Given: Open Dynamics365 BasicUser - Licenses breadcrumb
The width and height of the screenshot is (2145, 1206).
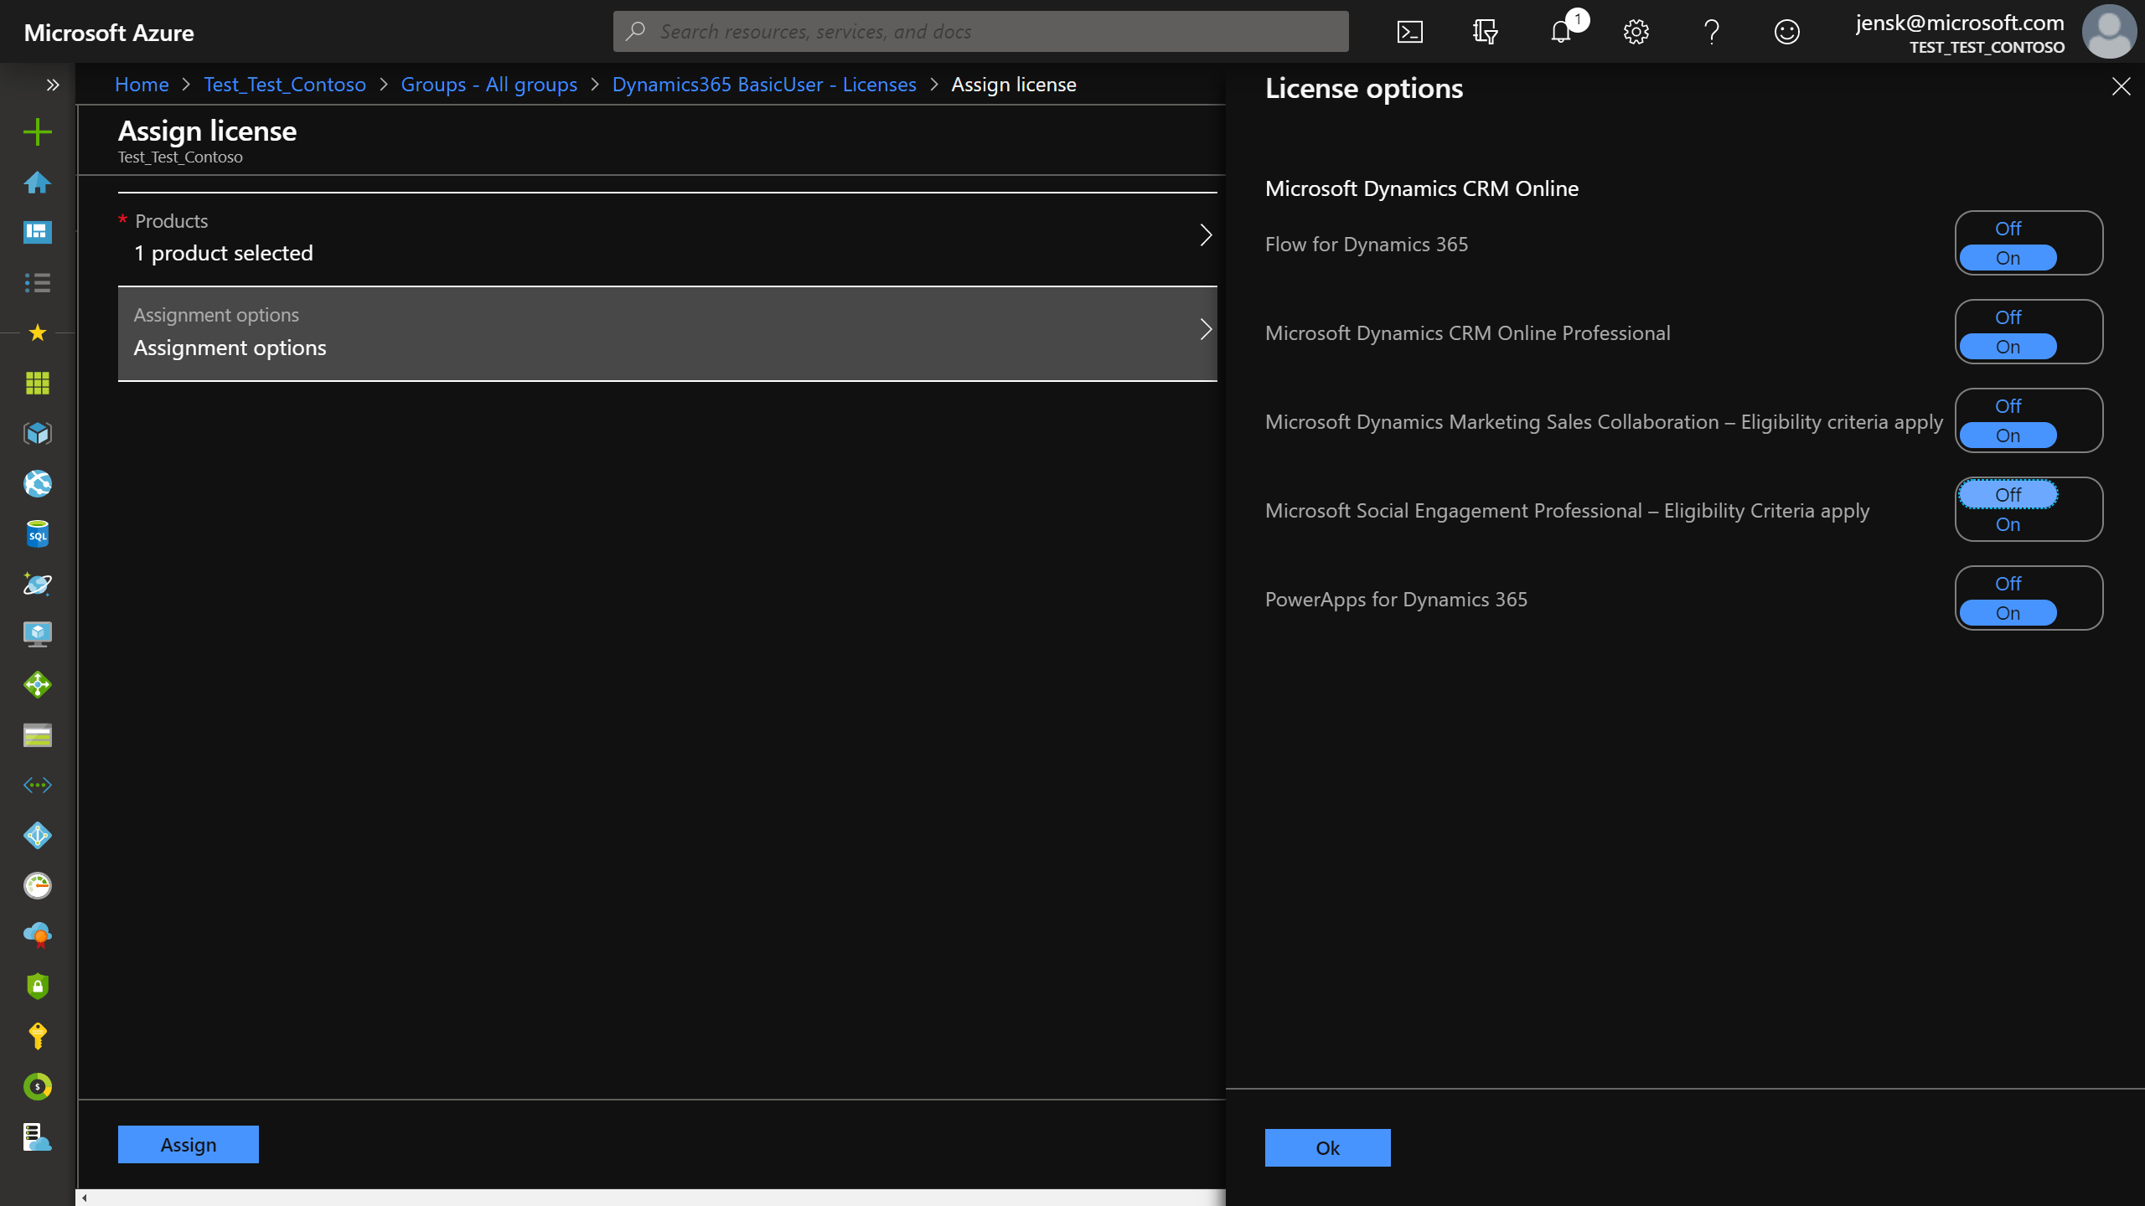Looking at the screenshot, I should point(764,85).
